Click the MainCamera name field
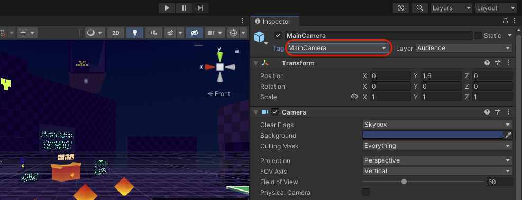The width and height of the screenshot is (522, 200). (379, 35)
